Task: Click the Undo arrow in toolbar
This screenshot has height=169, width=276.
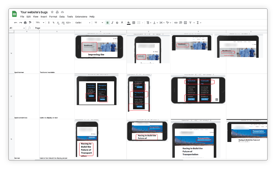Action: click(x=16, y=23)
